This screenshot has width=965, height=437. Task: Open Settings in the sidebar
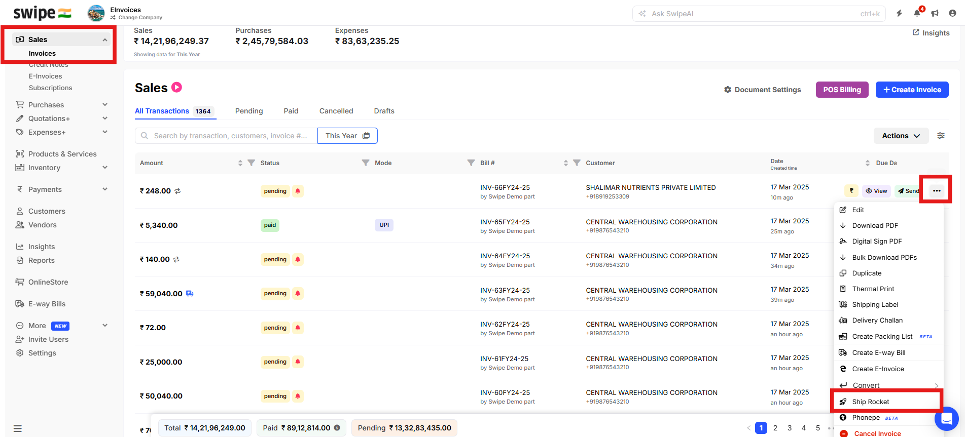[x=42, y=353]
